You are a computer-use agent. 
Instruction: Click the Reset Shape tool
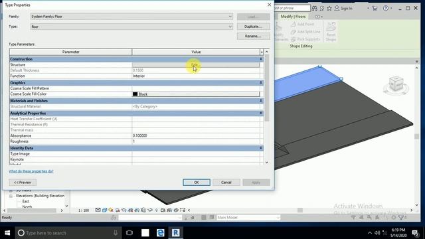[331, 32]
